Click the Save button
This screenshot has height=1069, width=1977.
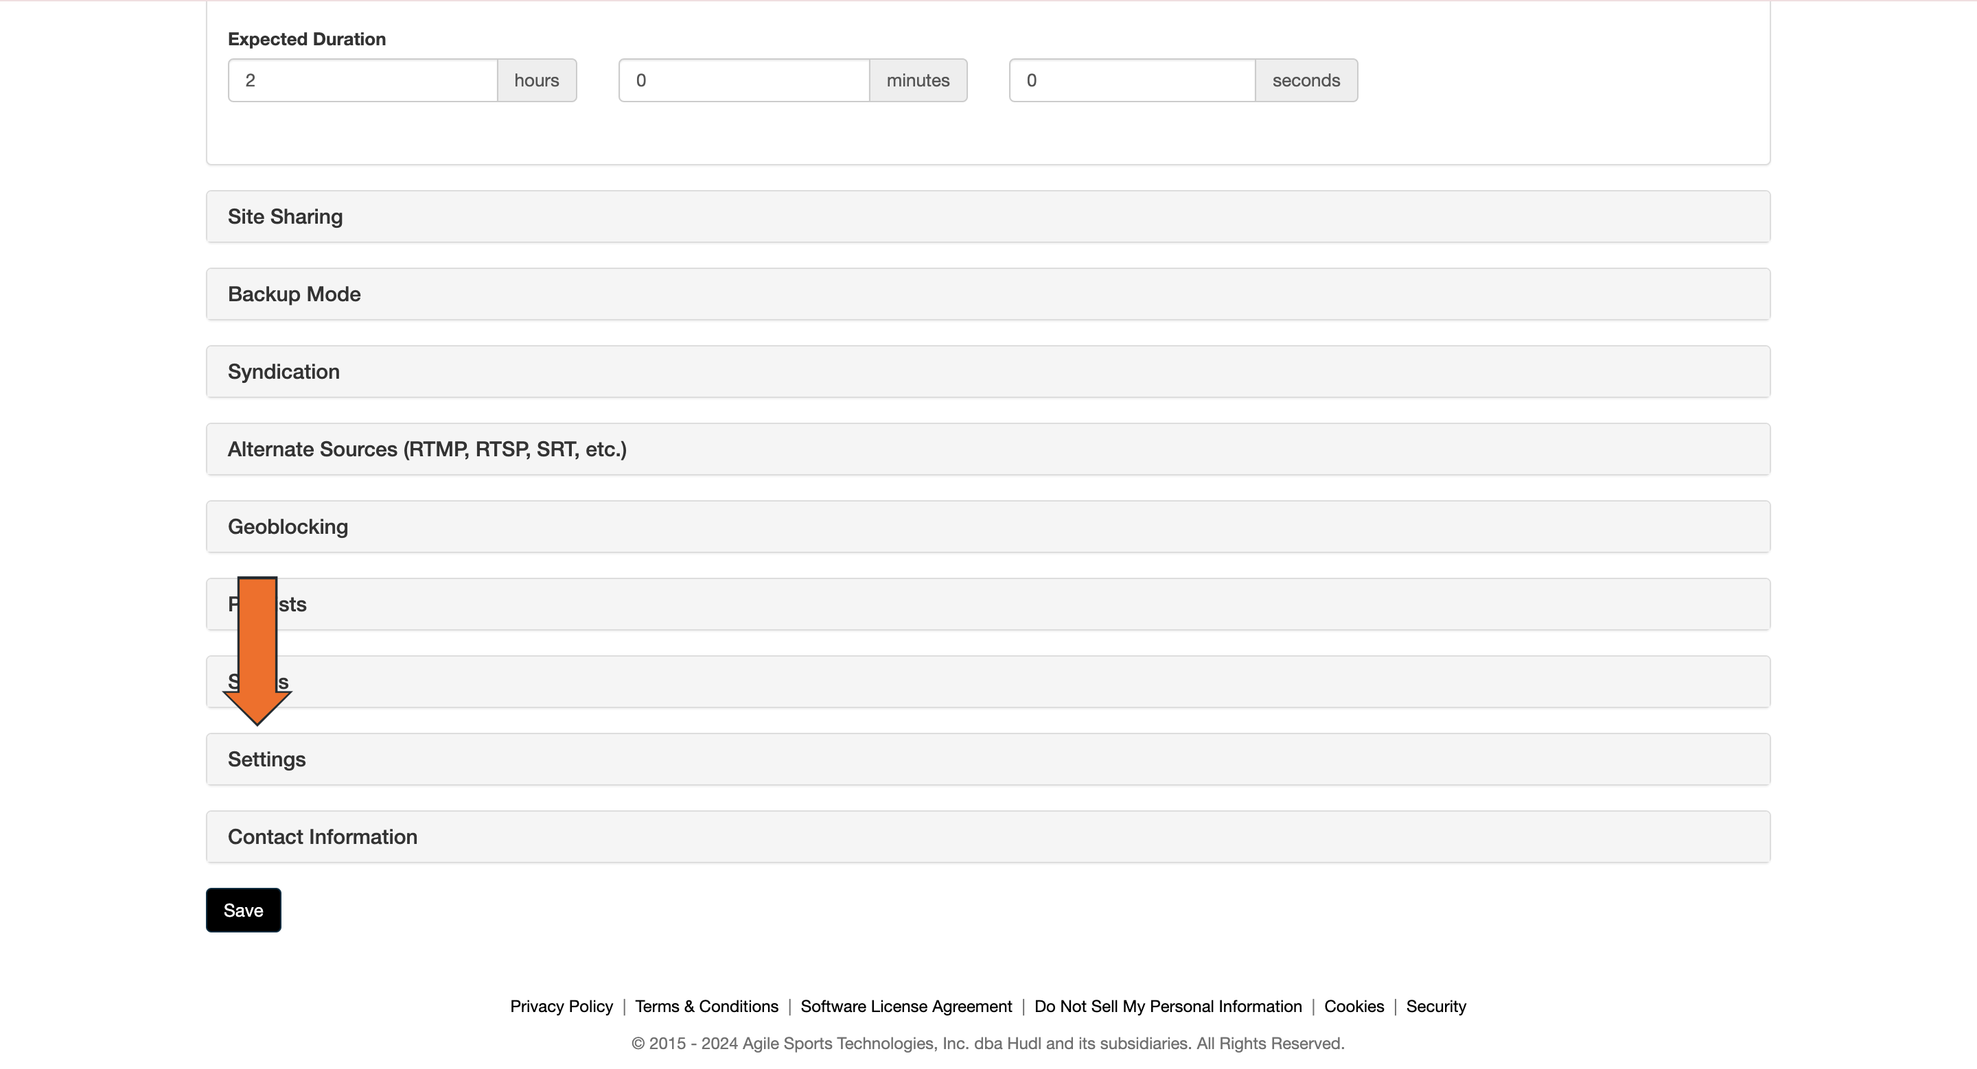[243, 910]
